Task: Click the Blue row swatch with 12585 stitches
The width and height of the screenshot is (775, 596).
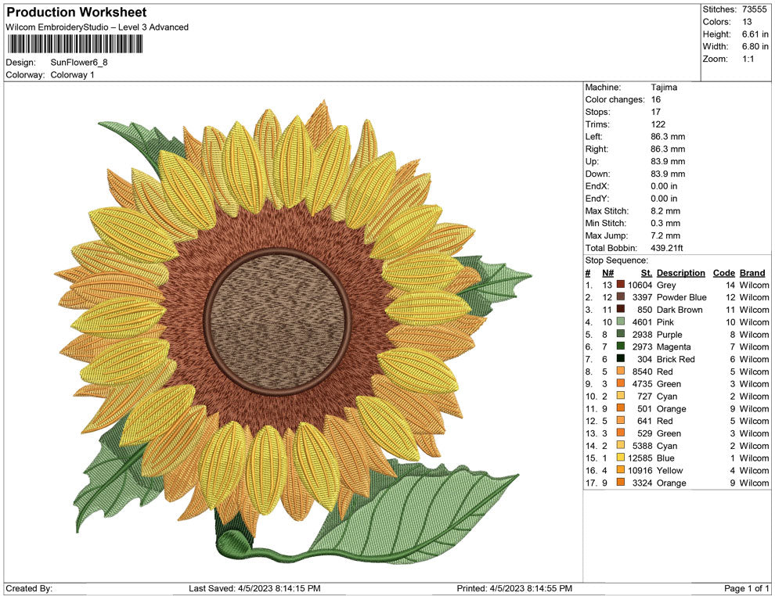Action: (x=621, y=458)
